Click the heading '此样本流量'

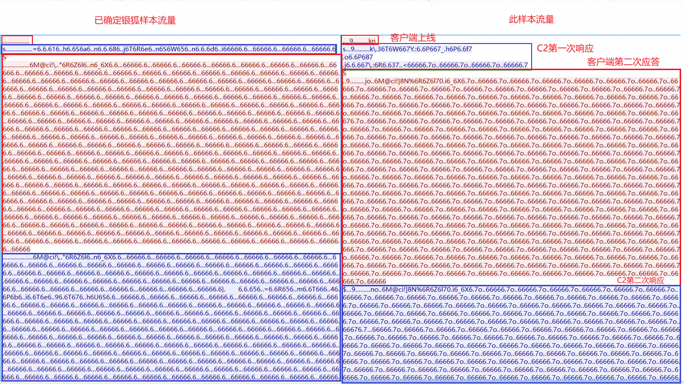tap(532, 20)
